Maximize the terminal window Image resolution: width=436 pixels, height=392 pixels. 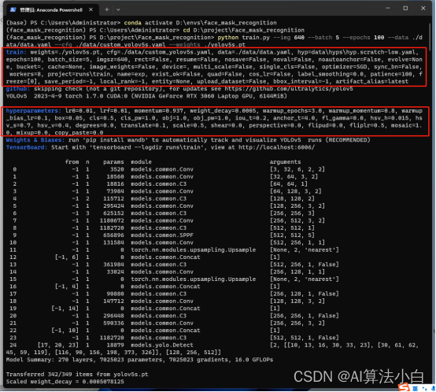tap(405, 9)
